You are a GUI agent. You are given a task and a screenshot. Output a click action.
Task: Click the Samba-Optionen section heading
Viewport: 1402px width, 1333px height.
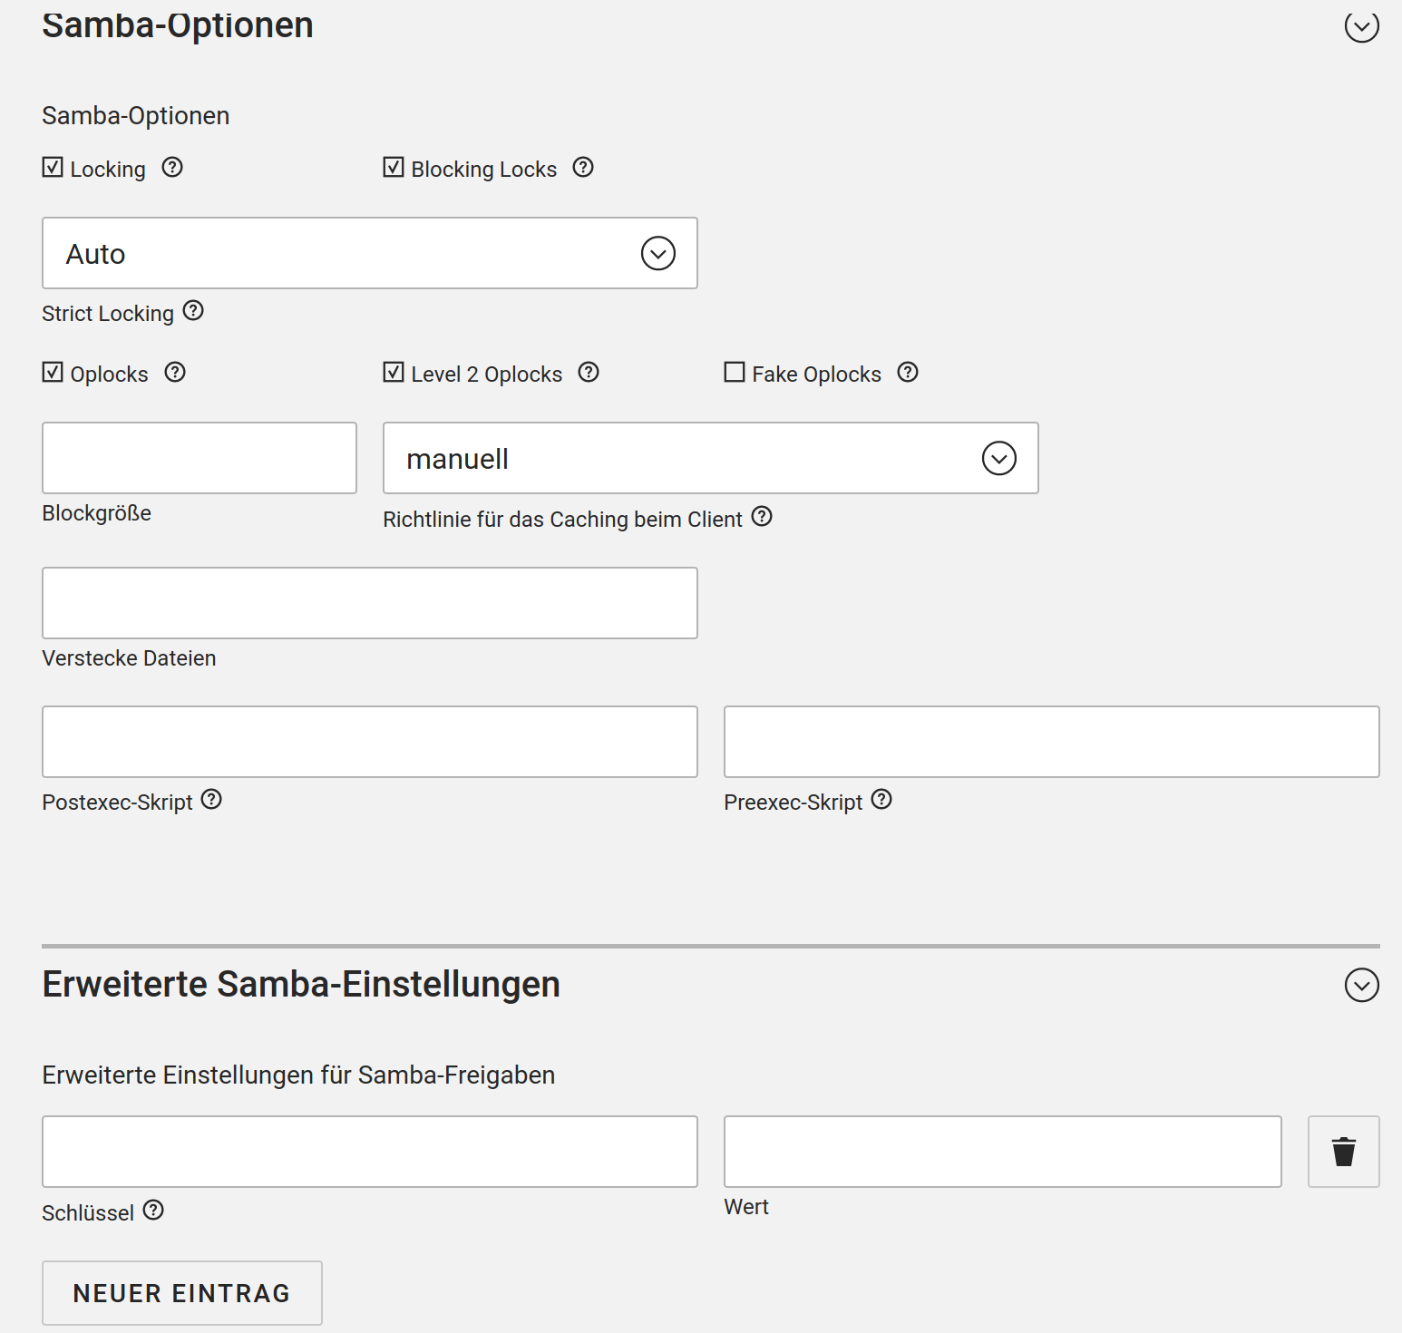(x=178, y=25)
